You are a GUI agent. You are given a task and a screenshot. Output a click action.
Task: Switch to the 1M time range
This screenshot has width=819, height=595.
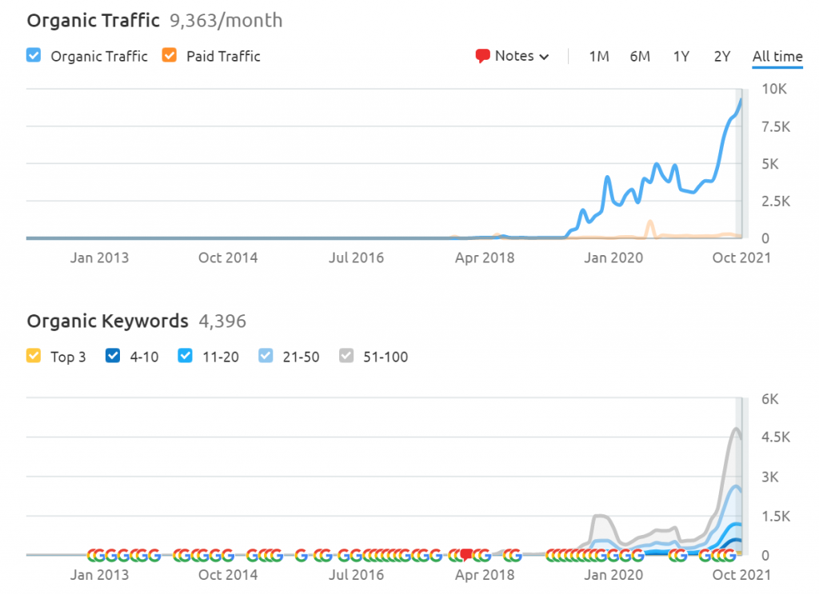point(599,56)
